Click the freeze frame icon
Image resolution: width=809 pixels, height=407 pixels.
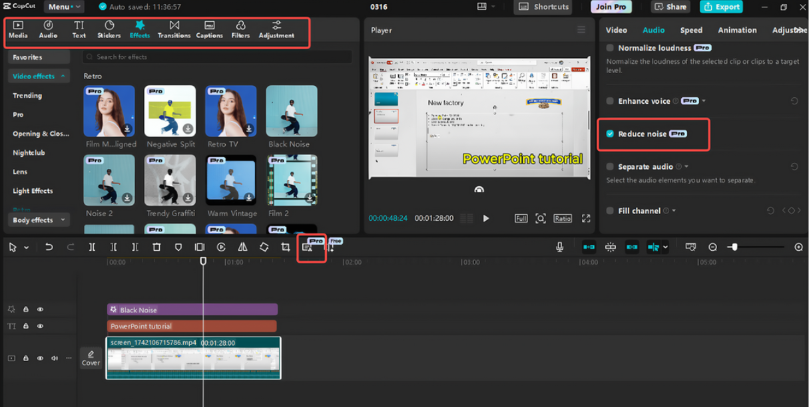pyautogui.click(x=199, y=247)
